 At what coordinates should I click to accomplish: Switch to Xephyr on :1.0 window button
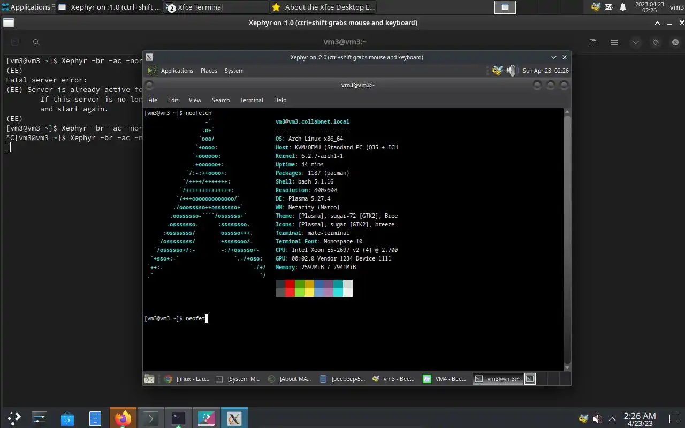(109, 7)
